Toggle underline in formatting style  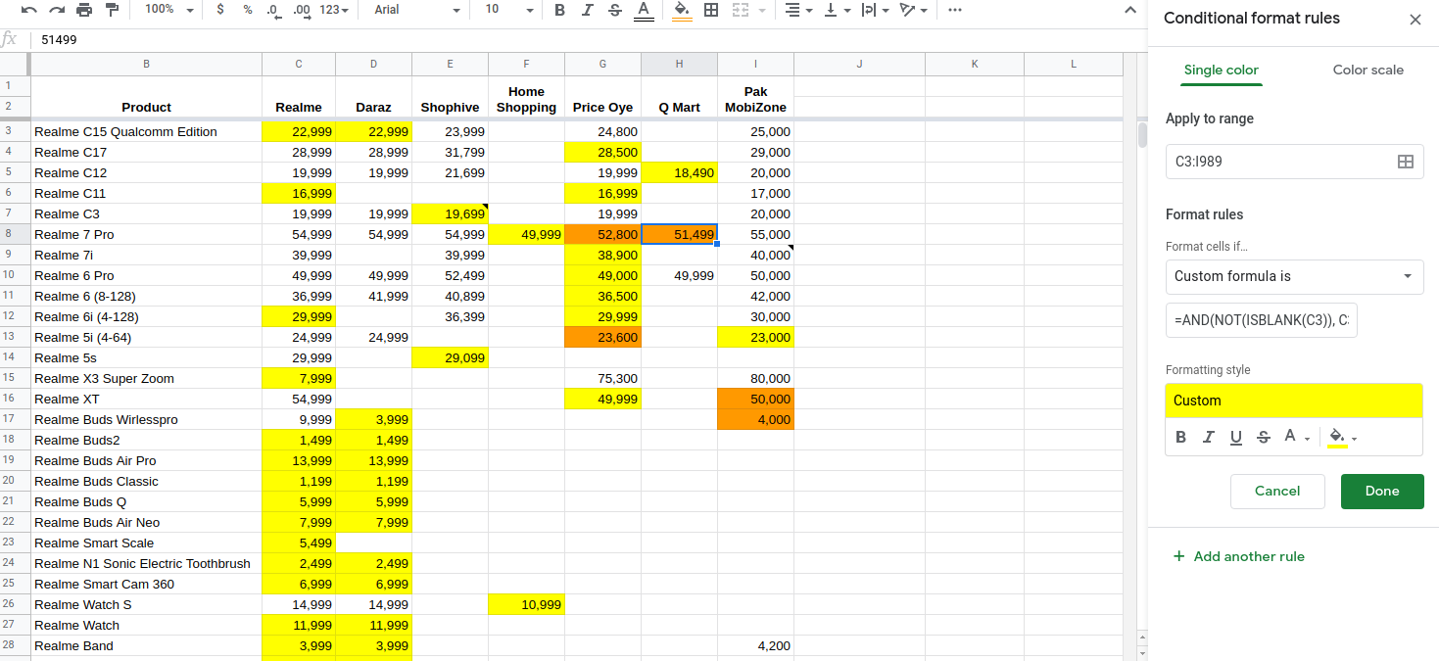pyautogui.click(x=1236, y=437)
